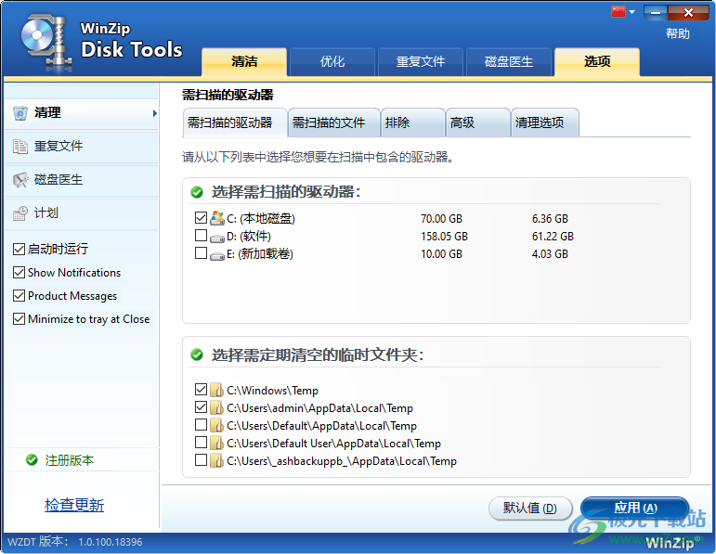Click the 注册版本 status text

pos(70,460)
